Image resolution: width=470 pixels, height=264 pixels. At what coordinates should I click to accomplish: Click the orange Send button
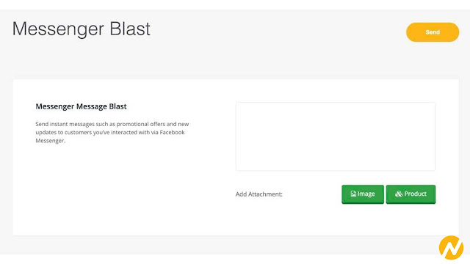(433, 32)
